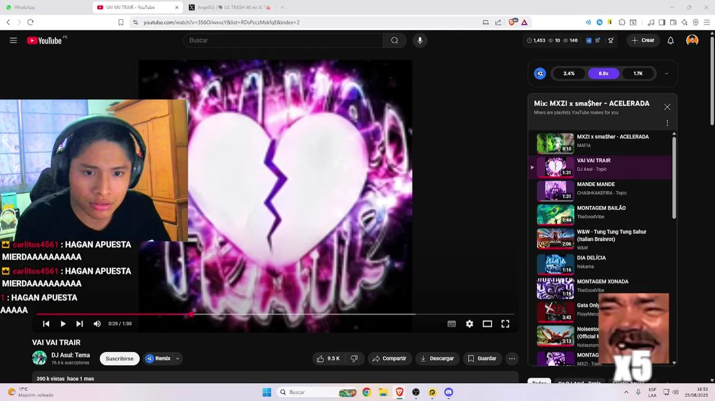Expand the Remix dropdown arrow
This screenshot has height=401, width=715.
(177, 359)
